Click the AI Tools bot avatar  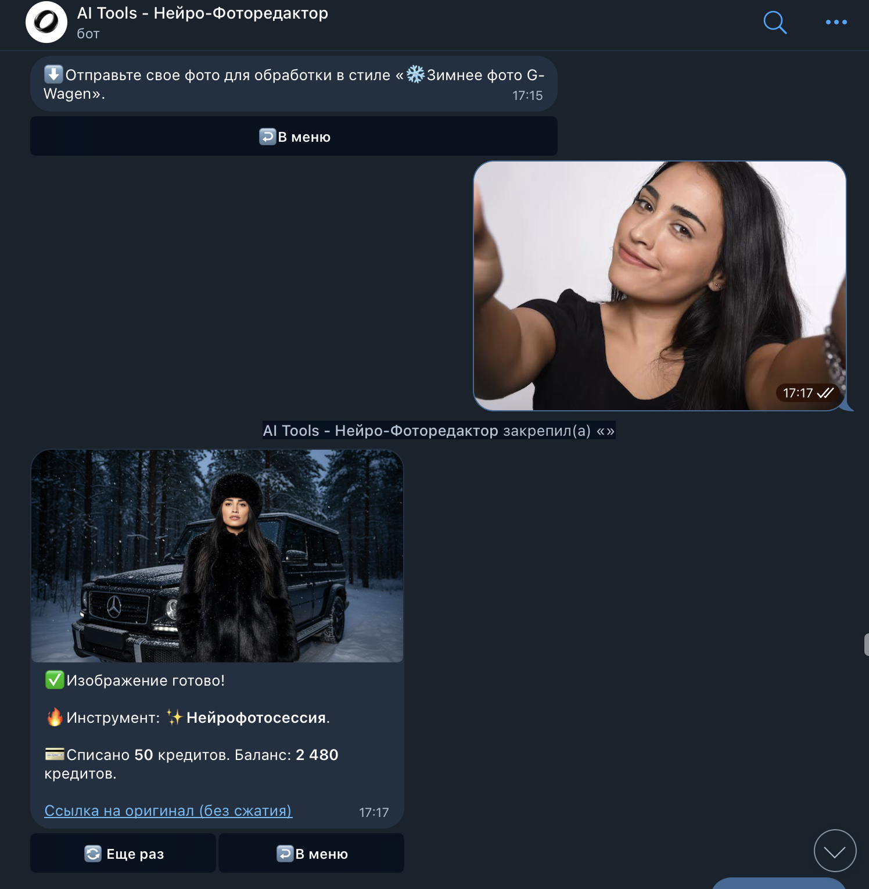coord(46,22)
